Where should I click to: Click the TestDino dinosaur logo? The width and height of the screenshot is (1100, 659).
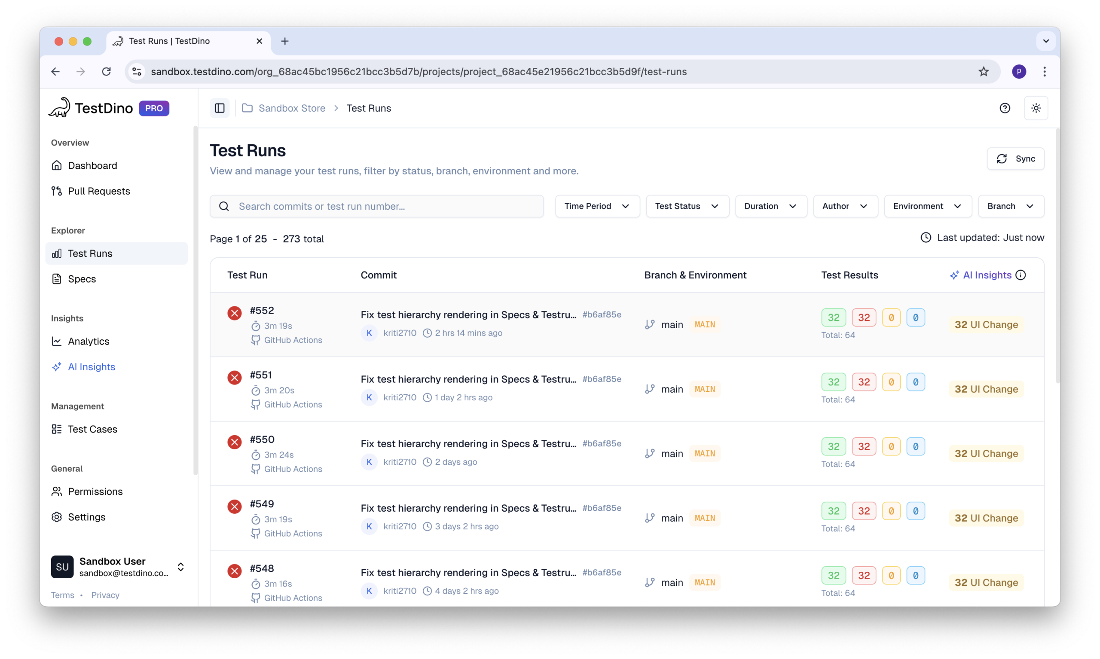point(59,108)
